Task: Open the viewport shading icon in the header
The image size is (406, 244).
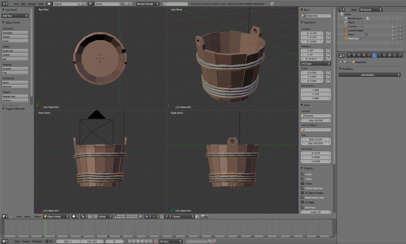Action: [x=74, y=217]
